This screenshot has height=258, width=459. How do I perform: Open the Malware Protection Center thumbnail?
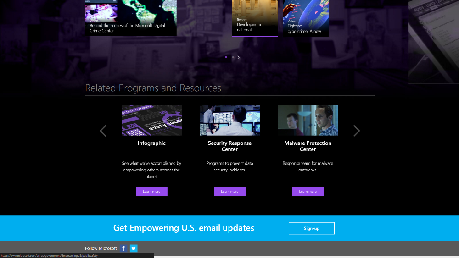coord(308,121)
